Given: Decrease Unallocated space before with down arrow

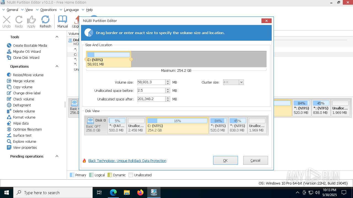Looking at the screenshot, I should (168, 92).
